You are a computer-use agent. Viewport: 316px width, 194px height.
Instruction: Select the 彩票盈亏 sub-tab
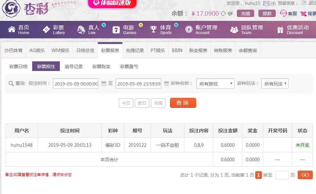pyautogui.click(x=129, y=66)
